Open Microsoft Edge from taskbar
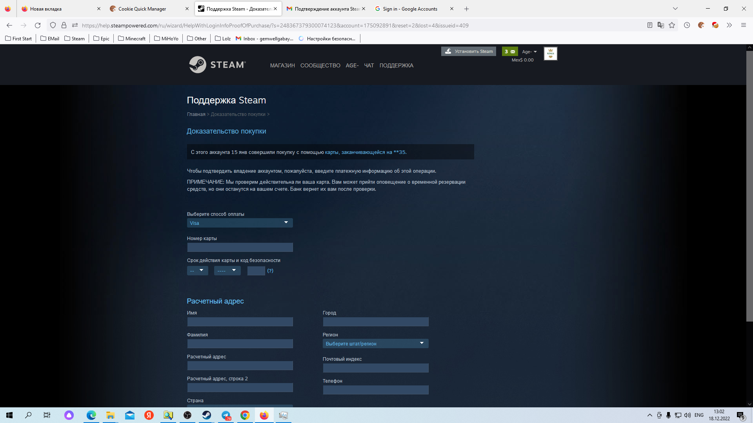Screen dimensions: 753x423 coord(91,415)
